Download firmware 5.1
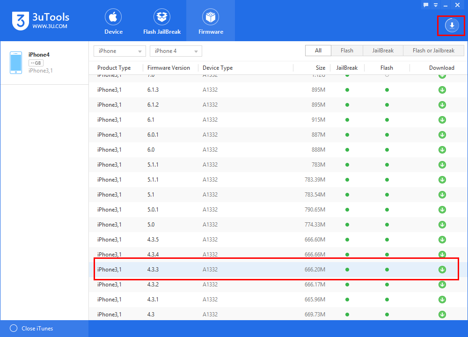 coord(442,195)
